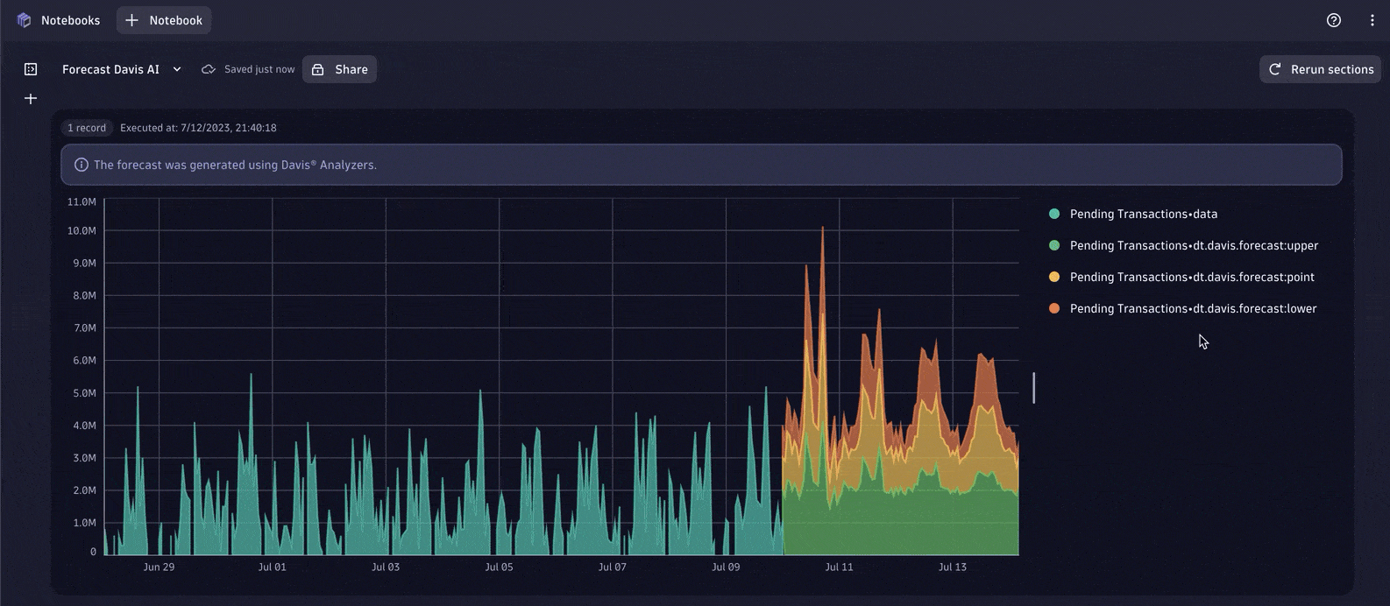Screen dimensions: 1390x606
Task: Click the add section plus icon
Action: pos(31,99)
